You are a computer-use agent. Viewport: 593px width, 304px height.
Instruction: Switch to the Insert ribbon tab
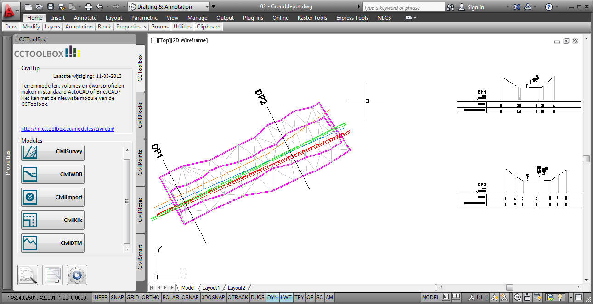click(x=58, y=18)
